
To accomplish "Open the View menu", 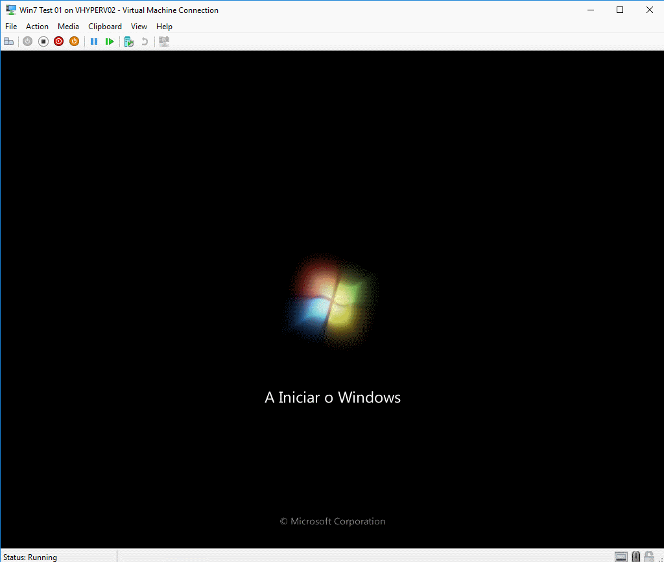I will pos(139,26).
